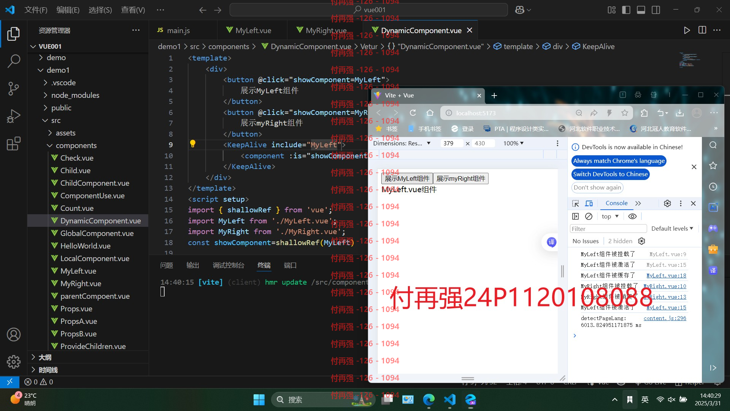This screenshot has height=411, width=730.
Task: Split the editor to the right
Action: point(702,30)
